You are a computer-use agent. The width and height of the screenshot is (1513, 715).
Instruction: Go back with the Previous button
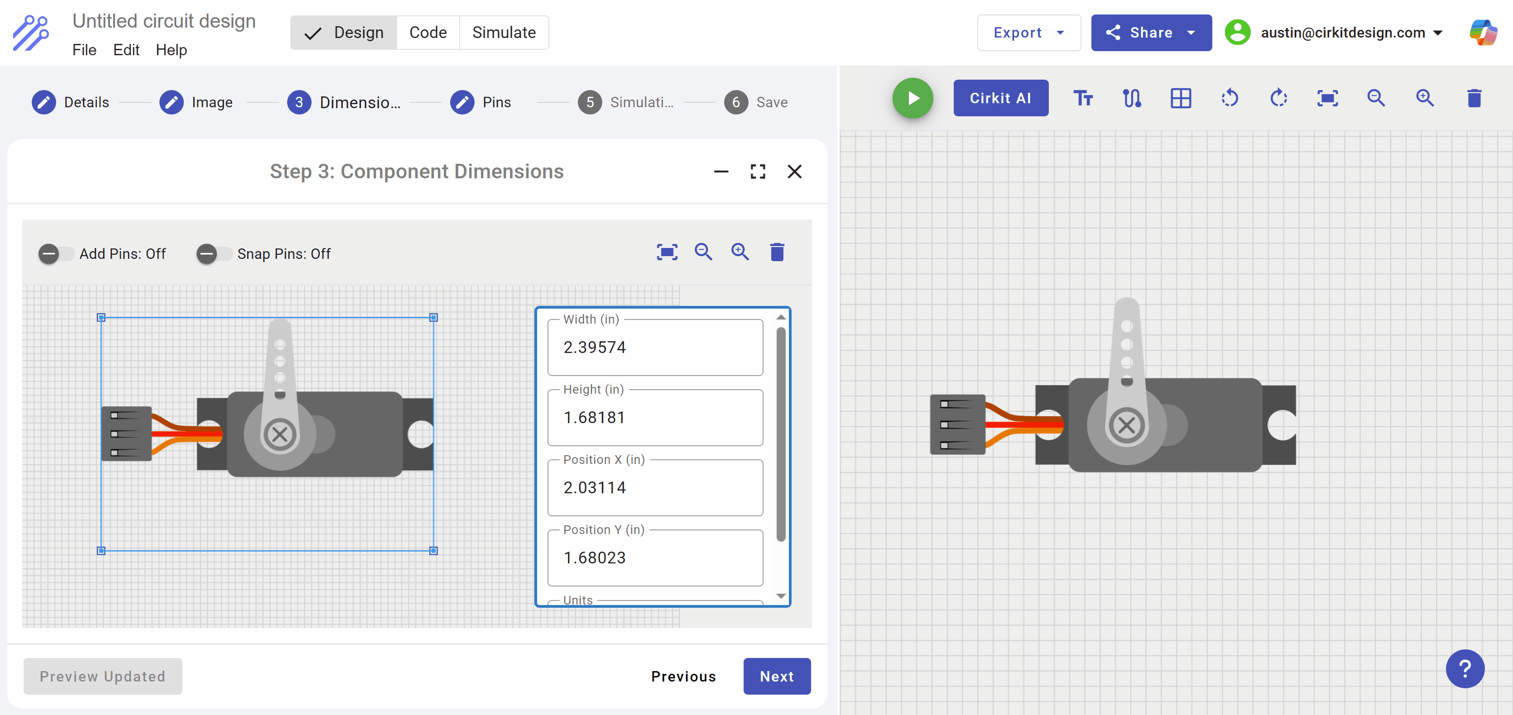(683, 676)
